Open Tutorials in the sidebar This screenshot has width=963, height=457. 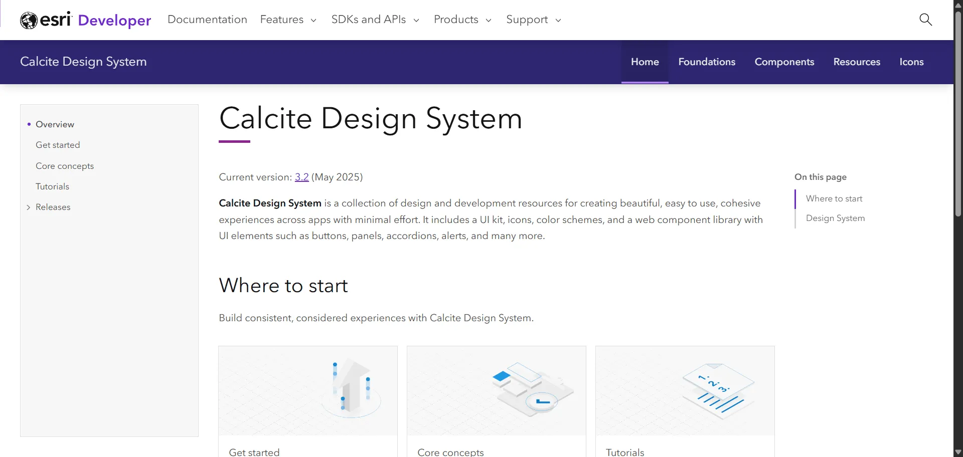pos(52,186)
